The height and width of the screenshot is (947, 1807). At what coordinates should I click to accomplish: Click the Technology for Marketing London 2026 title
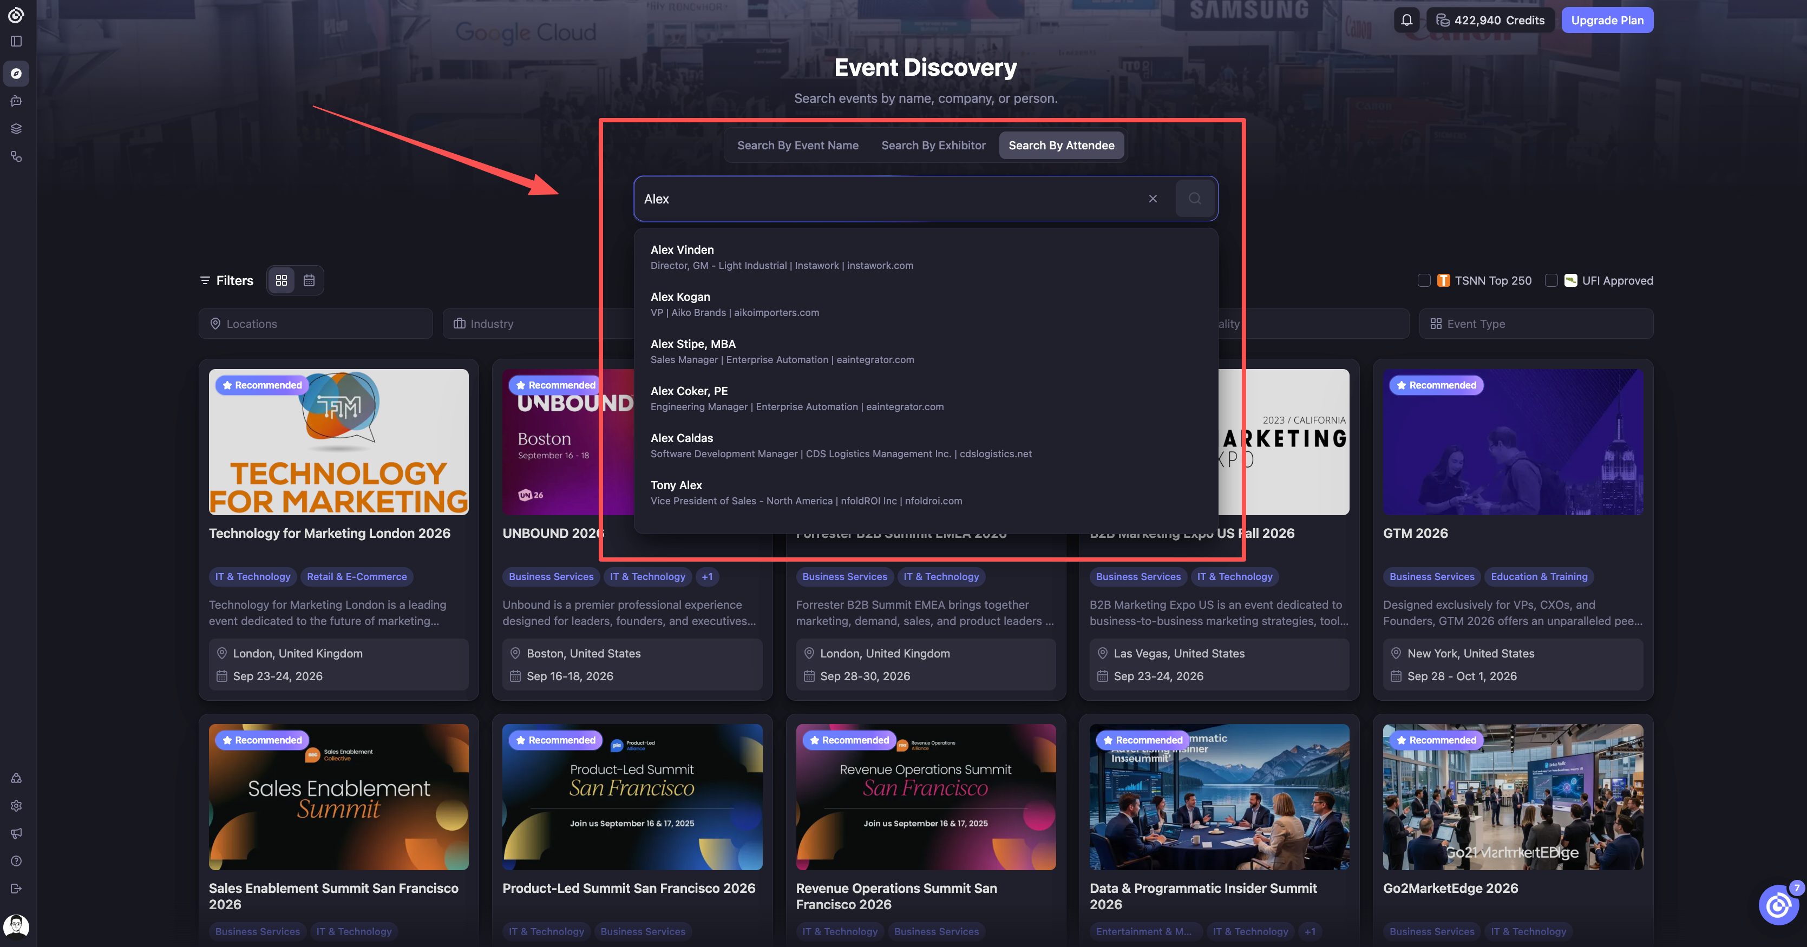click(x=330, y=534)
